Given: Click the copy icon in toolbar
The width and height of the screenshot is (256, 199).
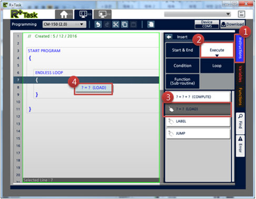Looking at the screenshot, I should point(124,24).
